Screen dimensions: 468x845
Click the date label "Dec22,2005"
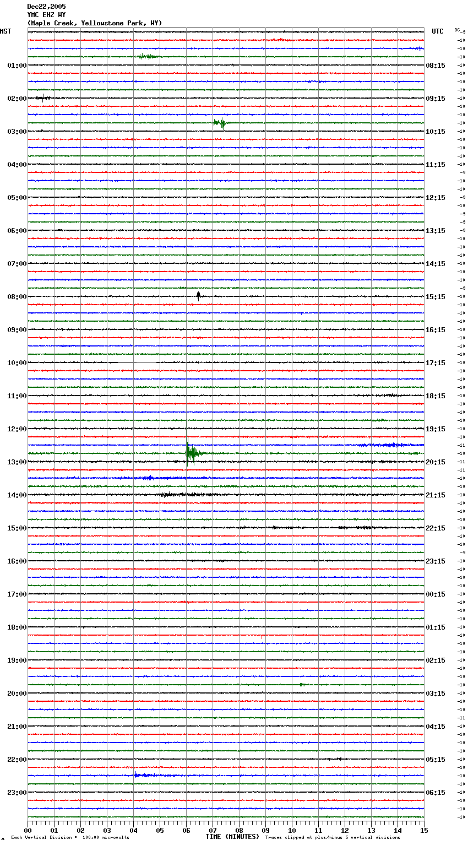tap(46, 7)
